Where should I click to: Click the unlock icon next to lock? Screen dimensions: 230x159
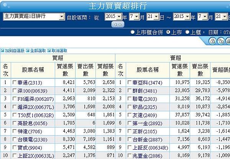point(220,41)
